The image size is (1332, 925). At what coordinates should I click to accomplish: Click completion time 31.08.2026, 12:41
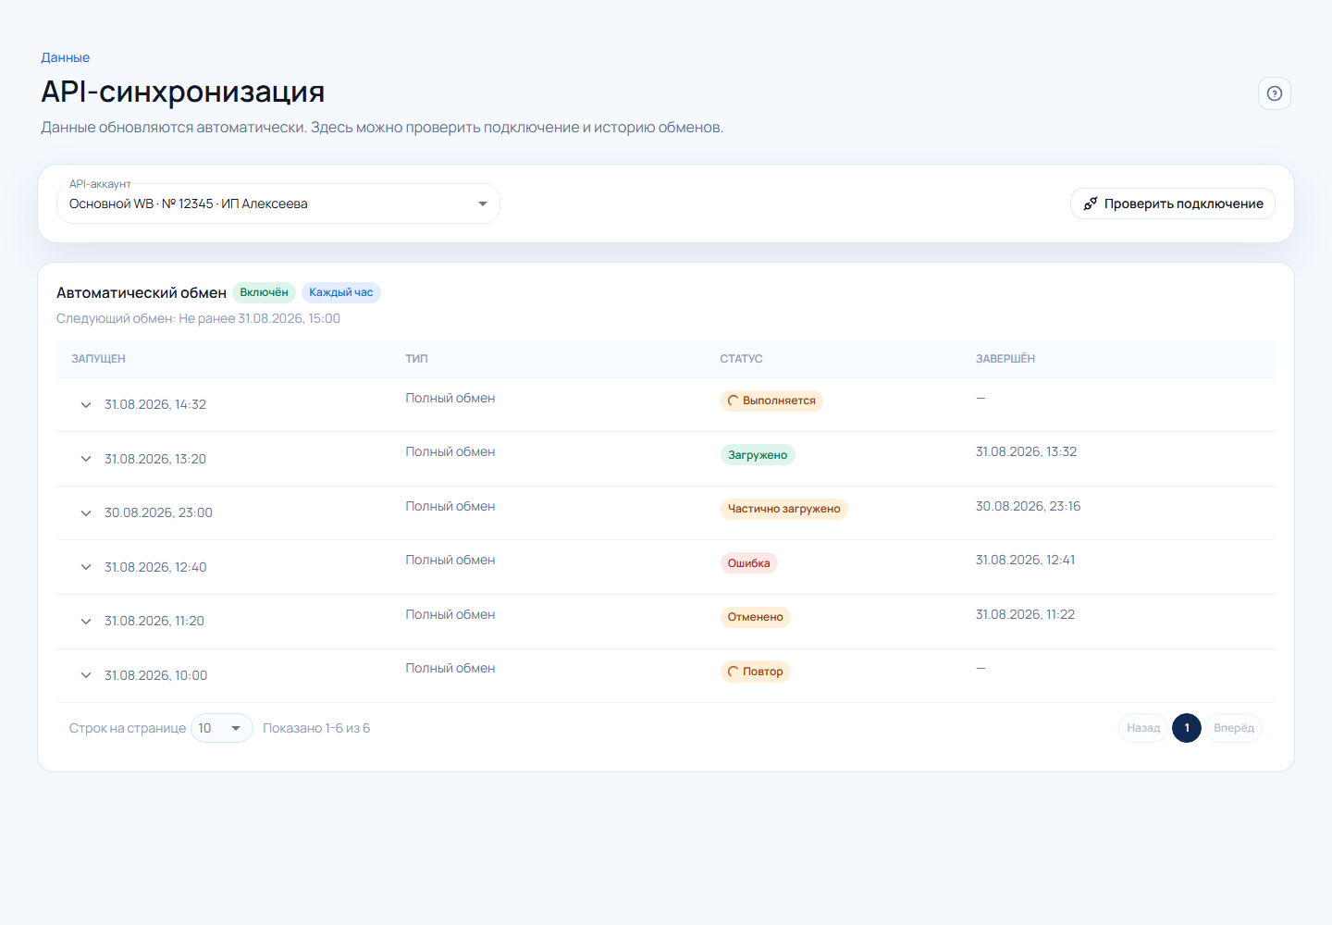click(x=1025, y=561)
